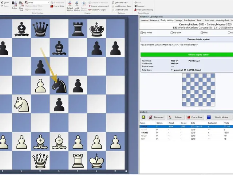The height and width of the screenshot is (175, 233).
Task: Click Repertoire Black in the ribbon
Action: (33, 9)
